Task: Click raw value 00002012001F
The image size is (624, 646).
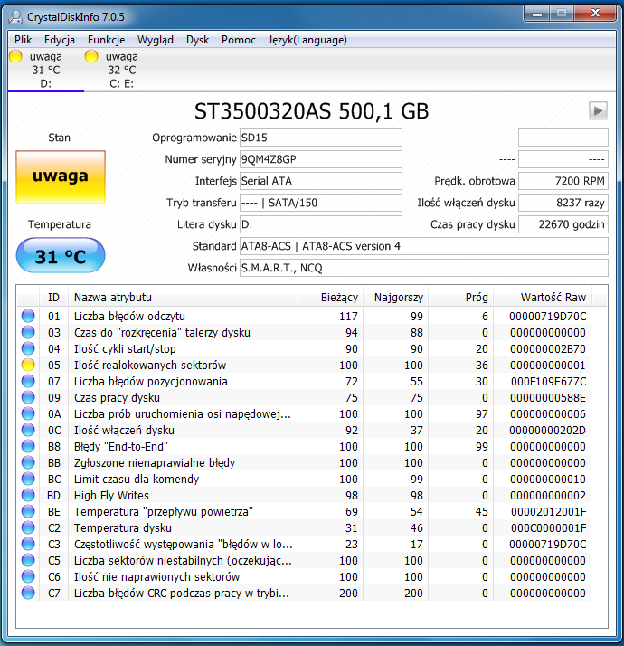Action: [x=548, y=512]
